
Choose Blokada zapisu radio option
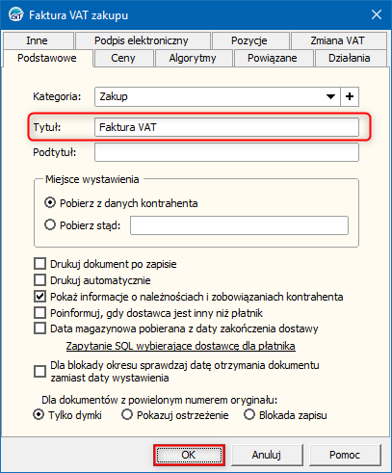pyautogui.click(x=249, y=414)
